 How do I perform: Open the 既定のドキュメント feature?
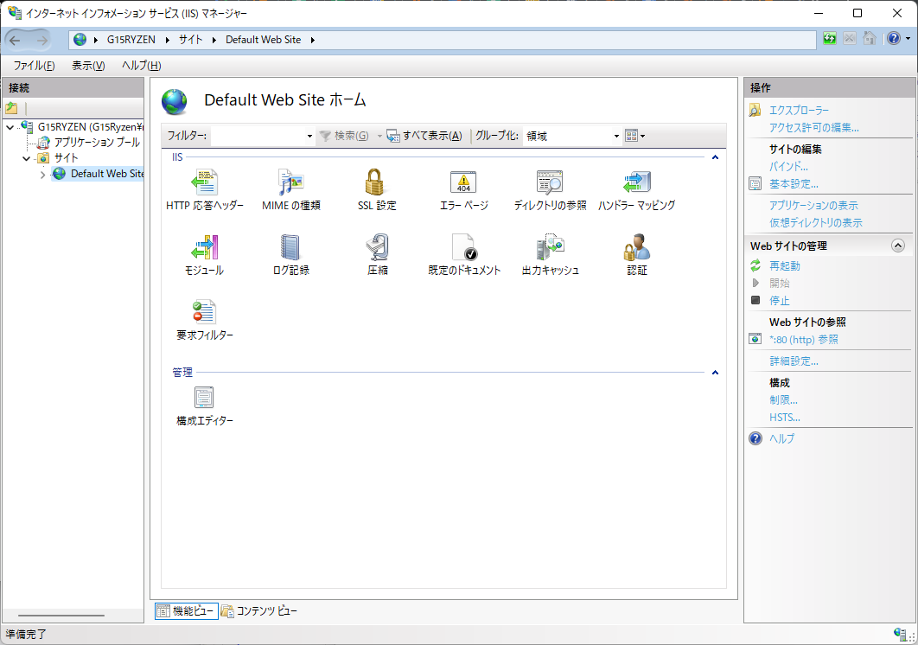tap(464, 255)
